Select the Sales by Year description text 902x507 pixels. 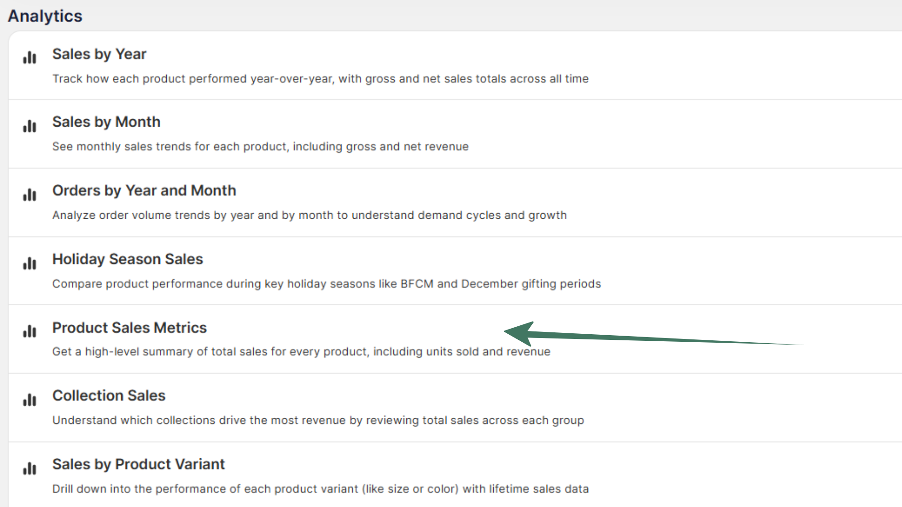(320, 79)
